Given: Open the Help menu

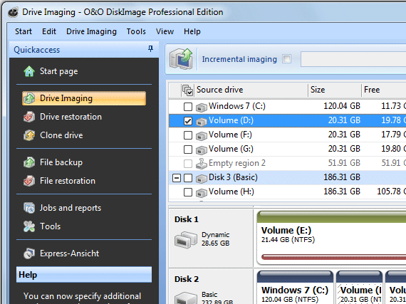Looking at the screenshot, I should (192, 31).
